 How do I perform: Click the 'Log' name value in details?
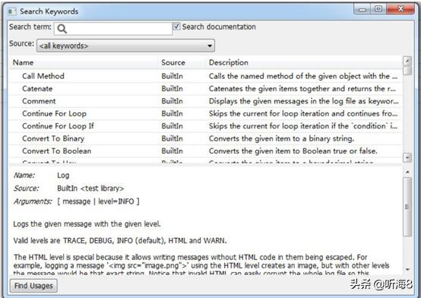click(x=63, y=176)
